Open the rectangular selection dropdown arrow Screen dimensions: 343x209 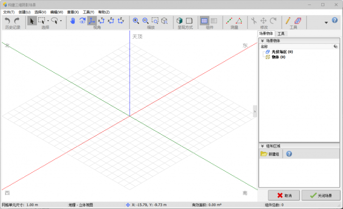point(48,21)
